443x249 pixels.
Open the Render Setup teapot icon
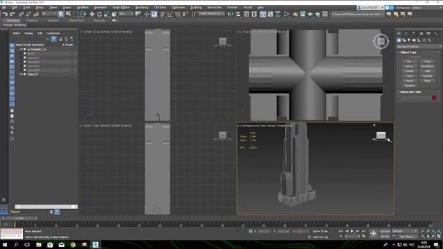[x=296, y=14]
